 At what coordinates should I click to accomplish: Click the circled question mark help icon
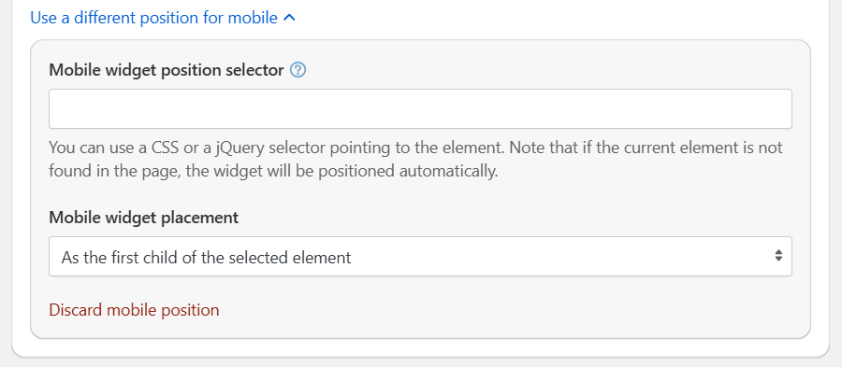click(298, 70)
